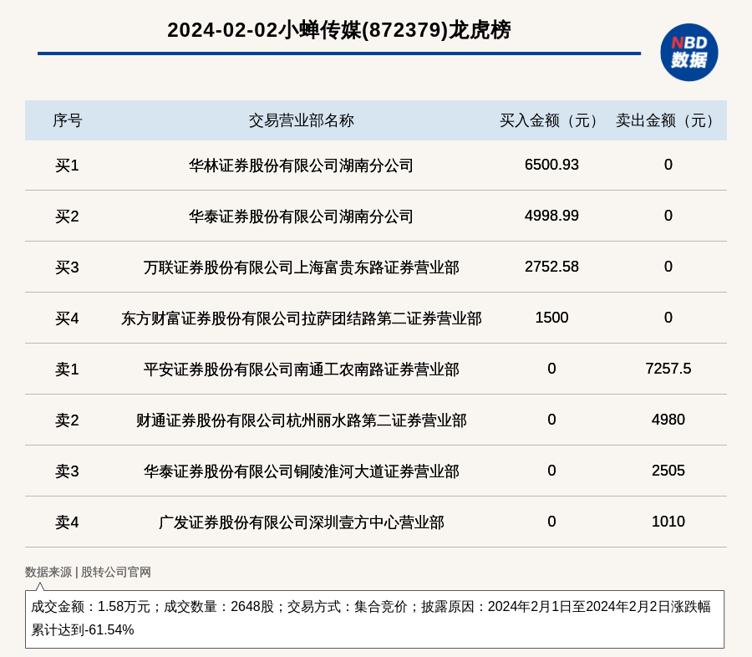The height and width of the screenshot is (657, 752).
Task: Select 华林证券股份有限公司湖南分公司 cell
Action: [x=301, y=166]
